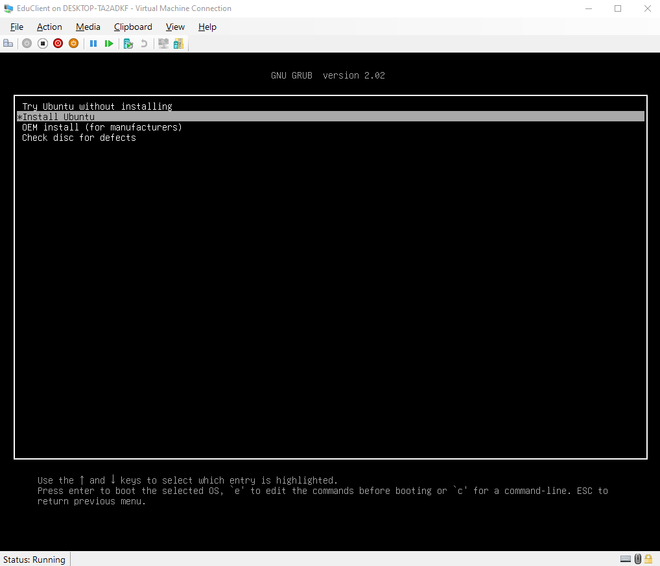Click the mouse icon in status bar
The width and height of the screenshot is (660, 566).
pyautogui.click(x=638, y=559)
